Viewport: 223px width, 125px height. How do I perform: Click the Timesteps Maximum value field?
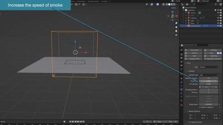pos(209,90)
